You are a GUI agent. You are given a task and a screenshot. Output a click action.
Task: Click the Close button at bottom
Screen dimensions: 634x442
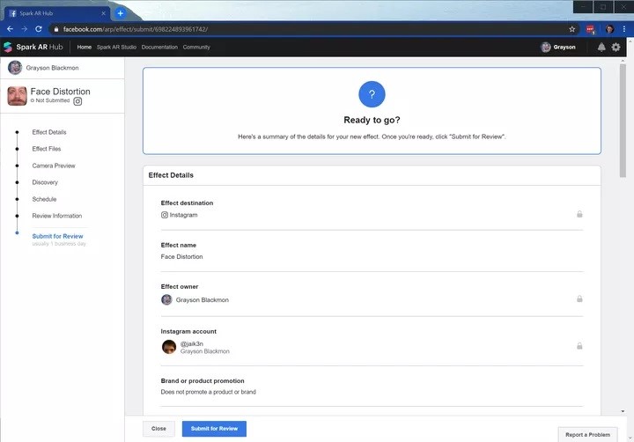[x=158, y=429]
